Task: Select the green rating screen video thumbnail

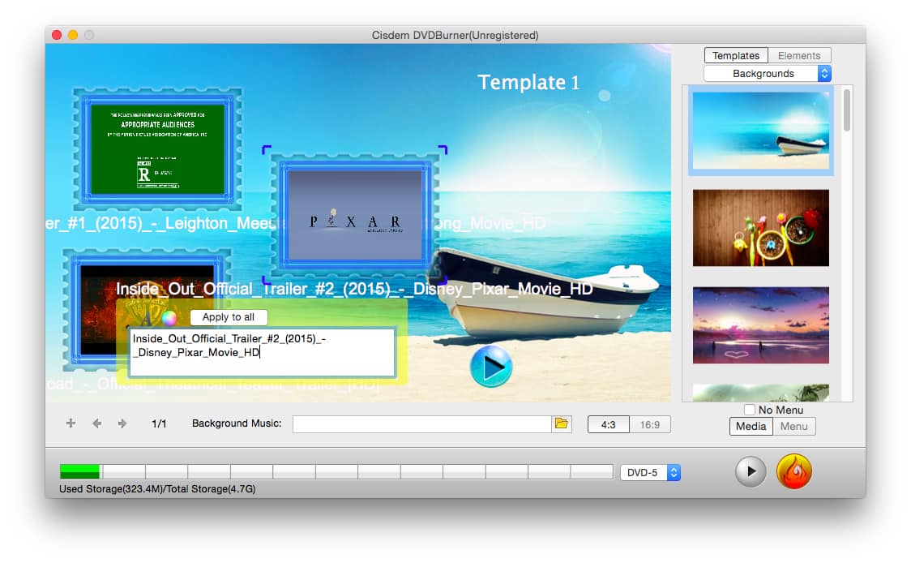Action: click(x=157, y=149)
